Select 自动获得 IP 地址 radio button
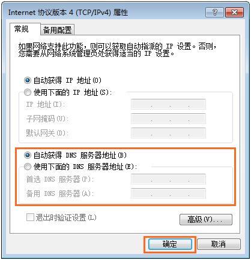The height and width of the screenshot is (260, 251). click(x=28, y=80)
